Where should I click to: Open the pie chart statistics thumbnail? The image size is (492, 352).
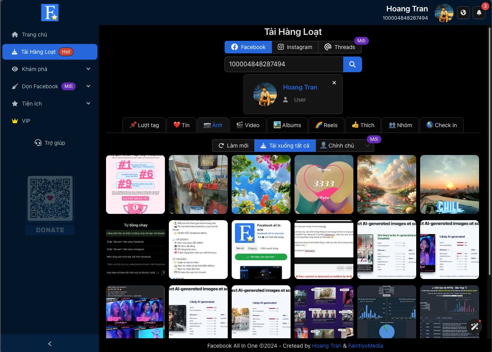[387, 312]
